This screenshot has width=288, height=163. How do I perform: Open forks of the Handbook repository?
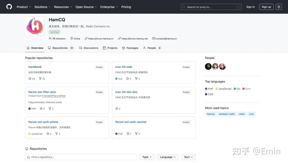pos(42,79)
